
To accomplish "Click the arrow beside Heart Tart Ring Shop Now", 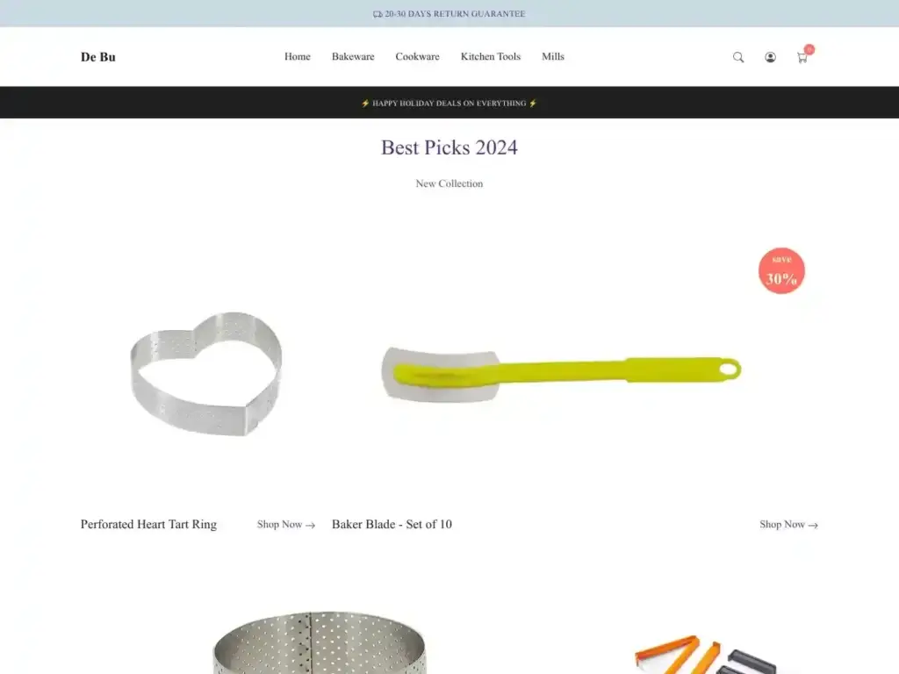I will coord(310,525).
